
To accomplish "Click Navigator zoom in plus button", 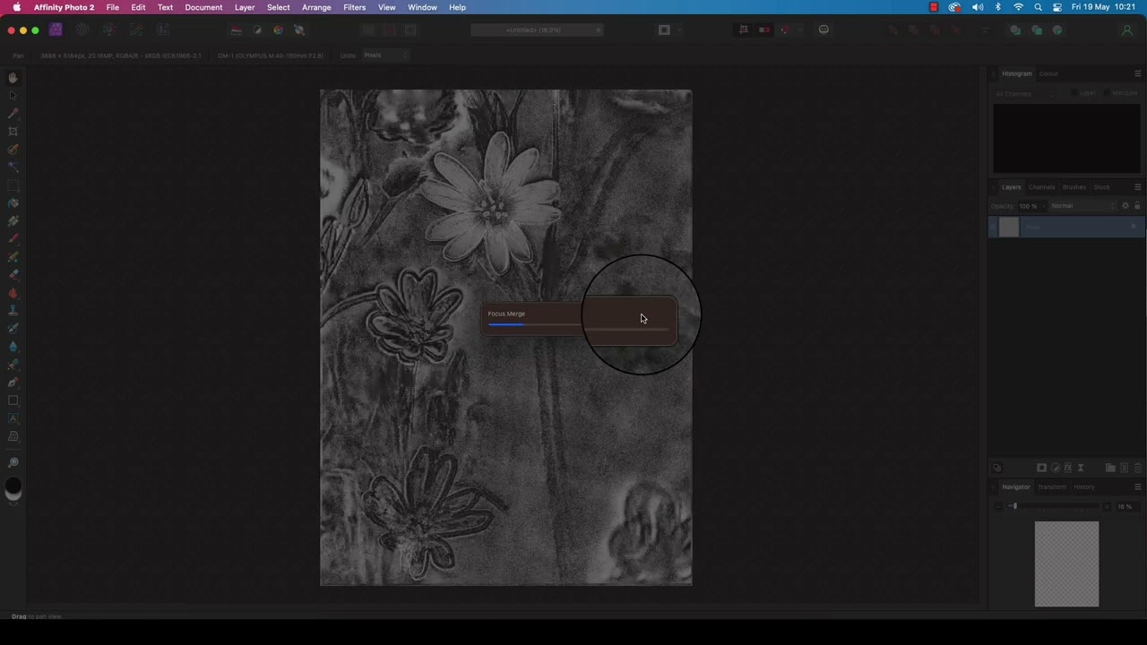I will point(1107,507).
